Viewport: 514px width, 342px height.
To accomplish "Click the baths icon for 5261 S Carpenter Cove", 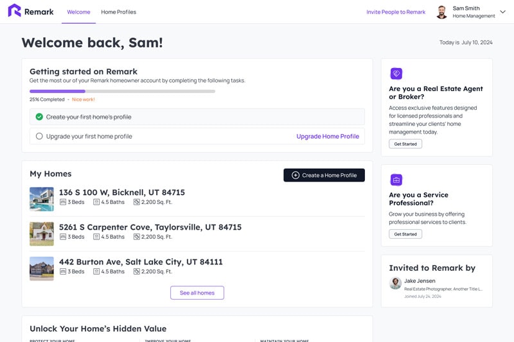I will click(96, 237).
